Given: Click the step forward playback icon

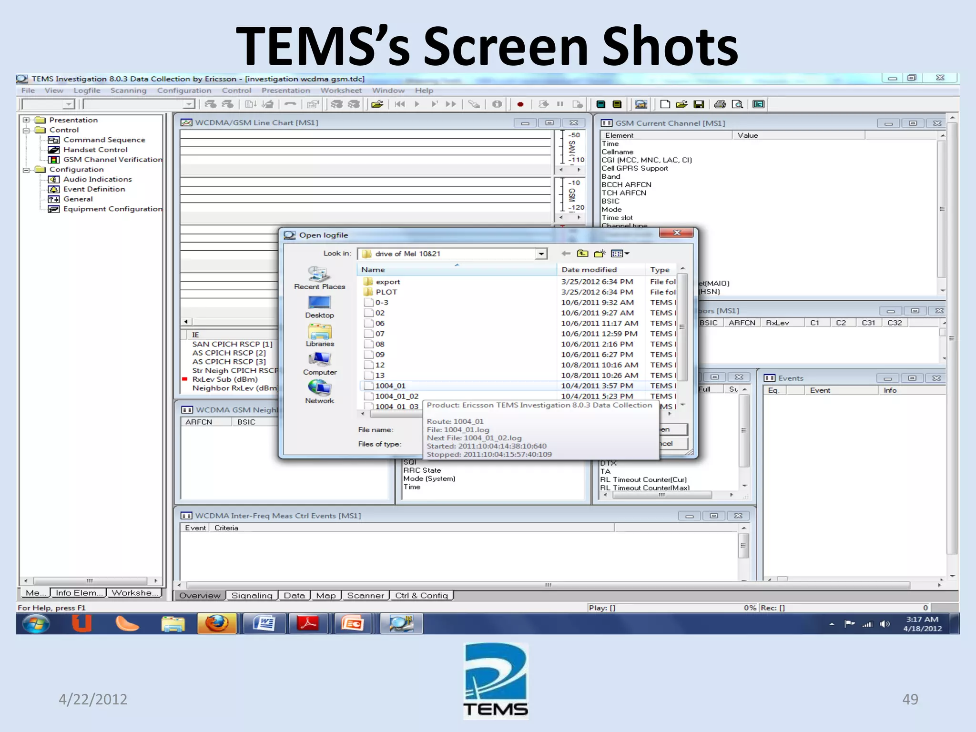Looking at the screenshot, I should click(434, 104).
